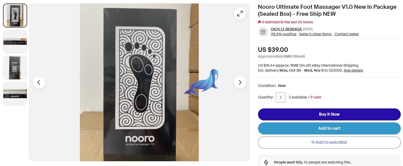Advance to the next product image arrow

(240, 82)
